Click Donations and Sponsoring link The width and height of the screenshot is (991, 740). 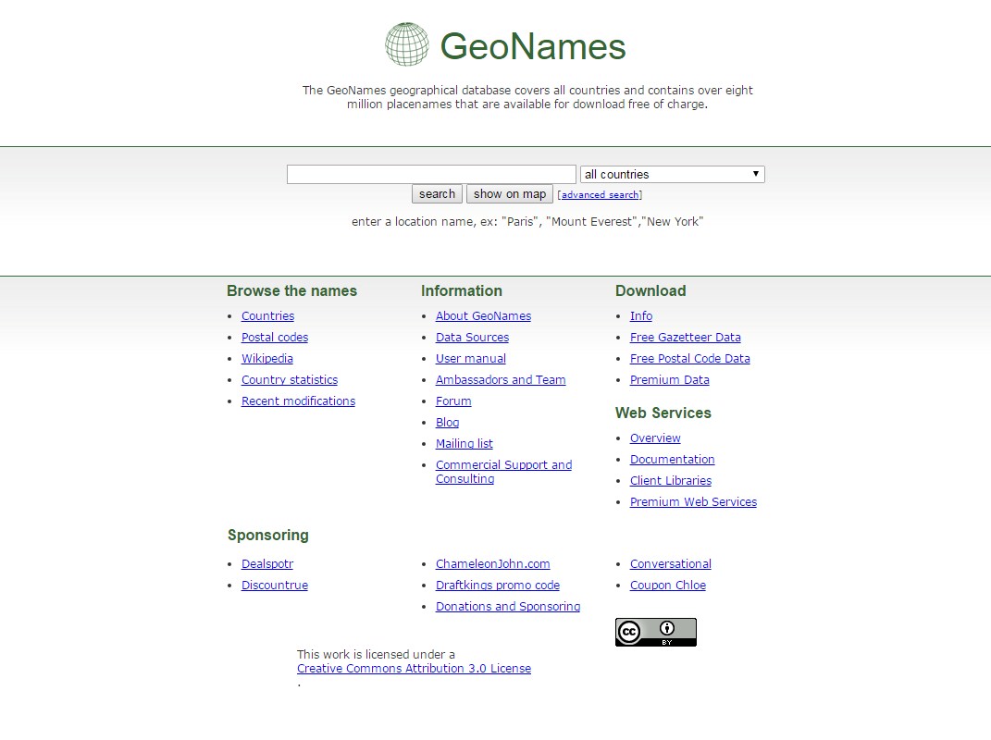(x=508, y=607)
